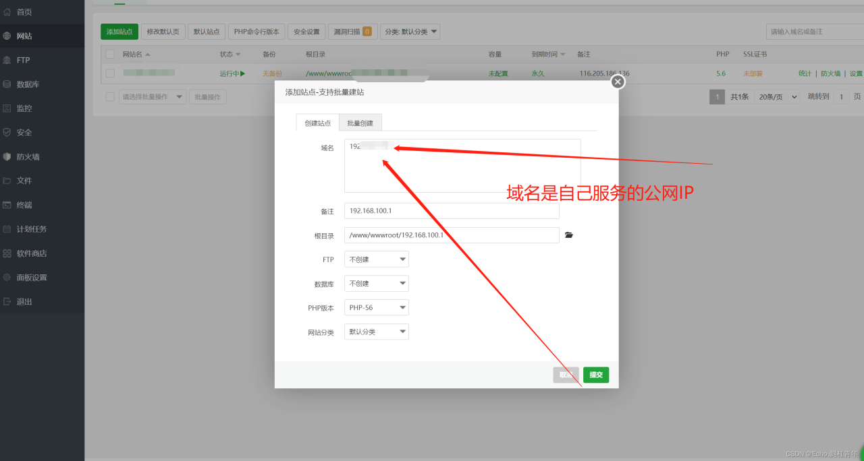
Task: Open the FTP 不创建 dropdown
Action: click(377, 259)
